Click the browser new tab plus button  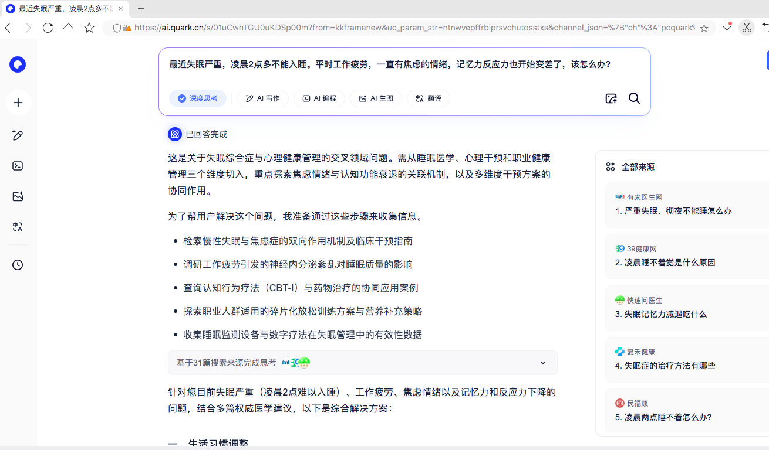pos(141,9)
